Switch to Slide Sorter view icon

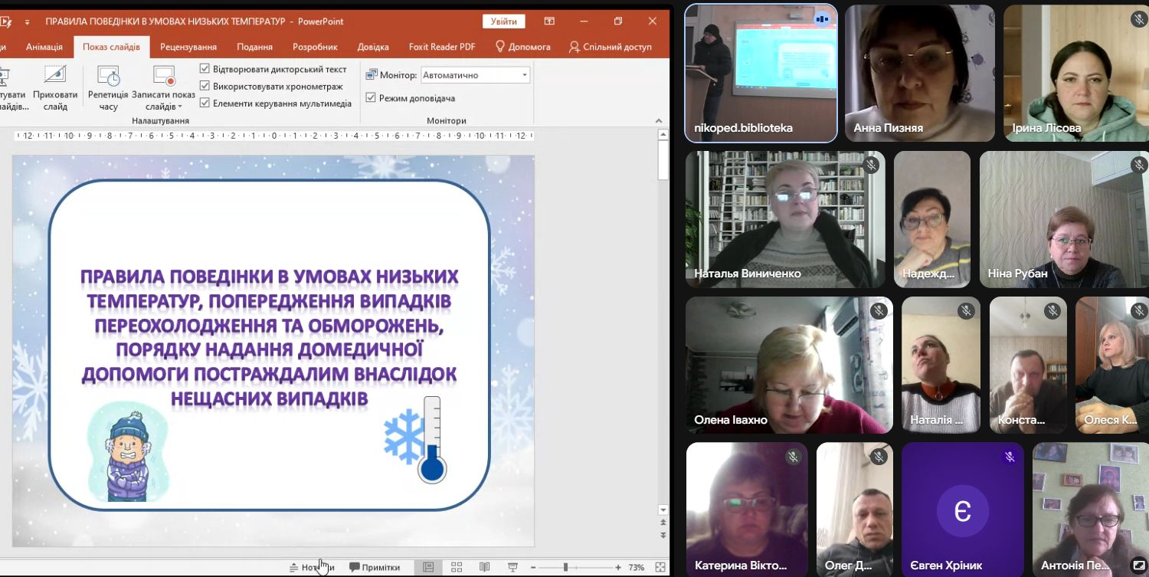point(456,567)
